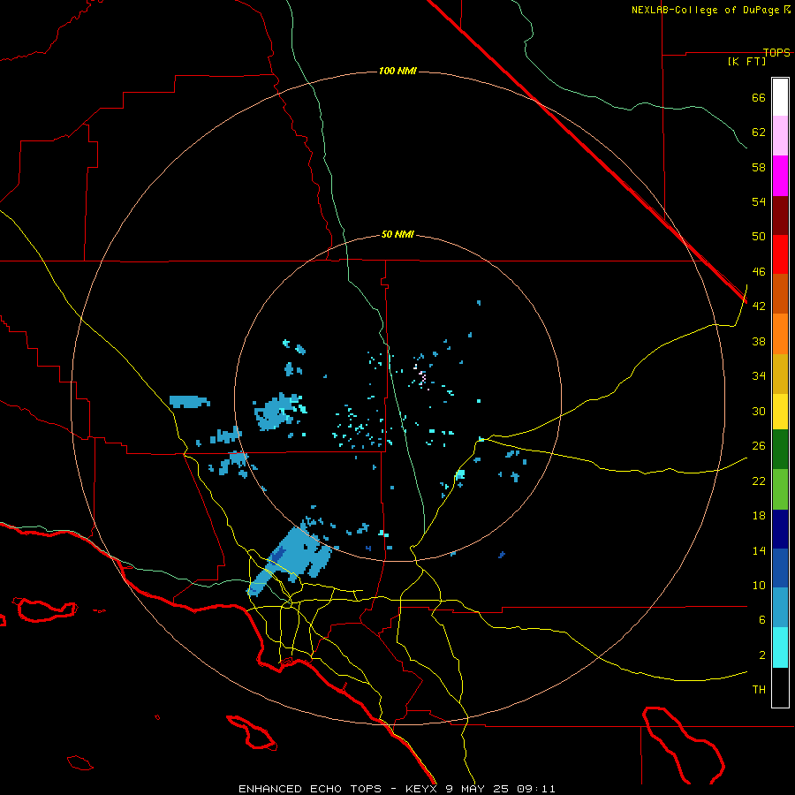
Task: Click the light green swatch at 22 kft
Action: coord(780,489)
